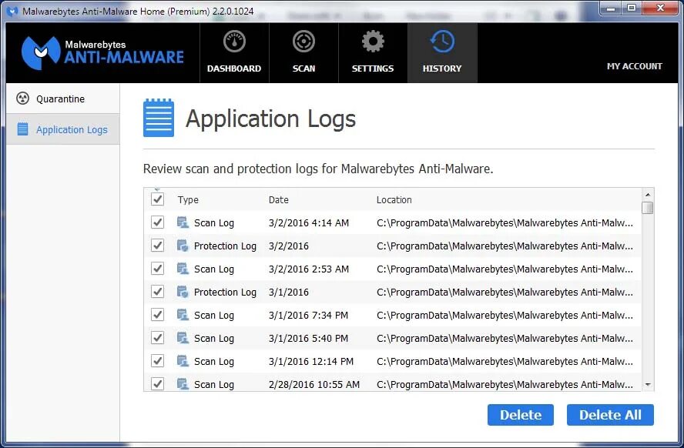Click the icon of Protection Log 3/1/2016

pos(183,292)
